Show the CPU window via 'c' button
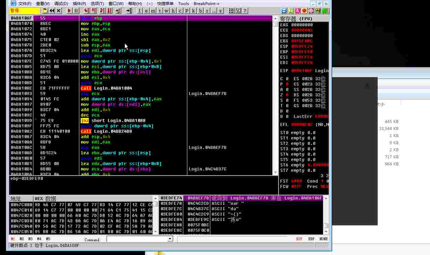 click(x=180, y=11)
